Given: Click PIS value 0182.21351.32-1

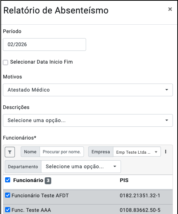Looking at the screenshot, I should point(140,195).
